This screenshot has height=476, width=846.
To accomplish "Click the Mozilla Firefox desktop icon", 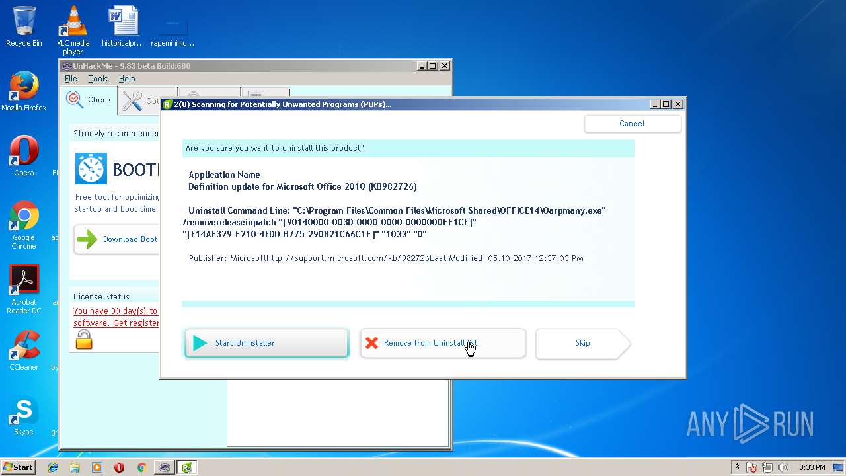I will coord(24,91).
